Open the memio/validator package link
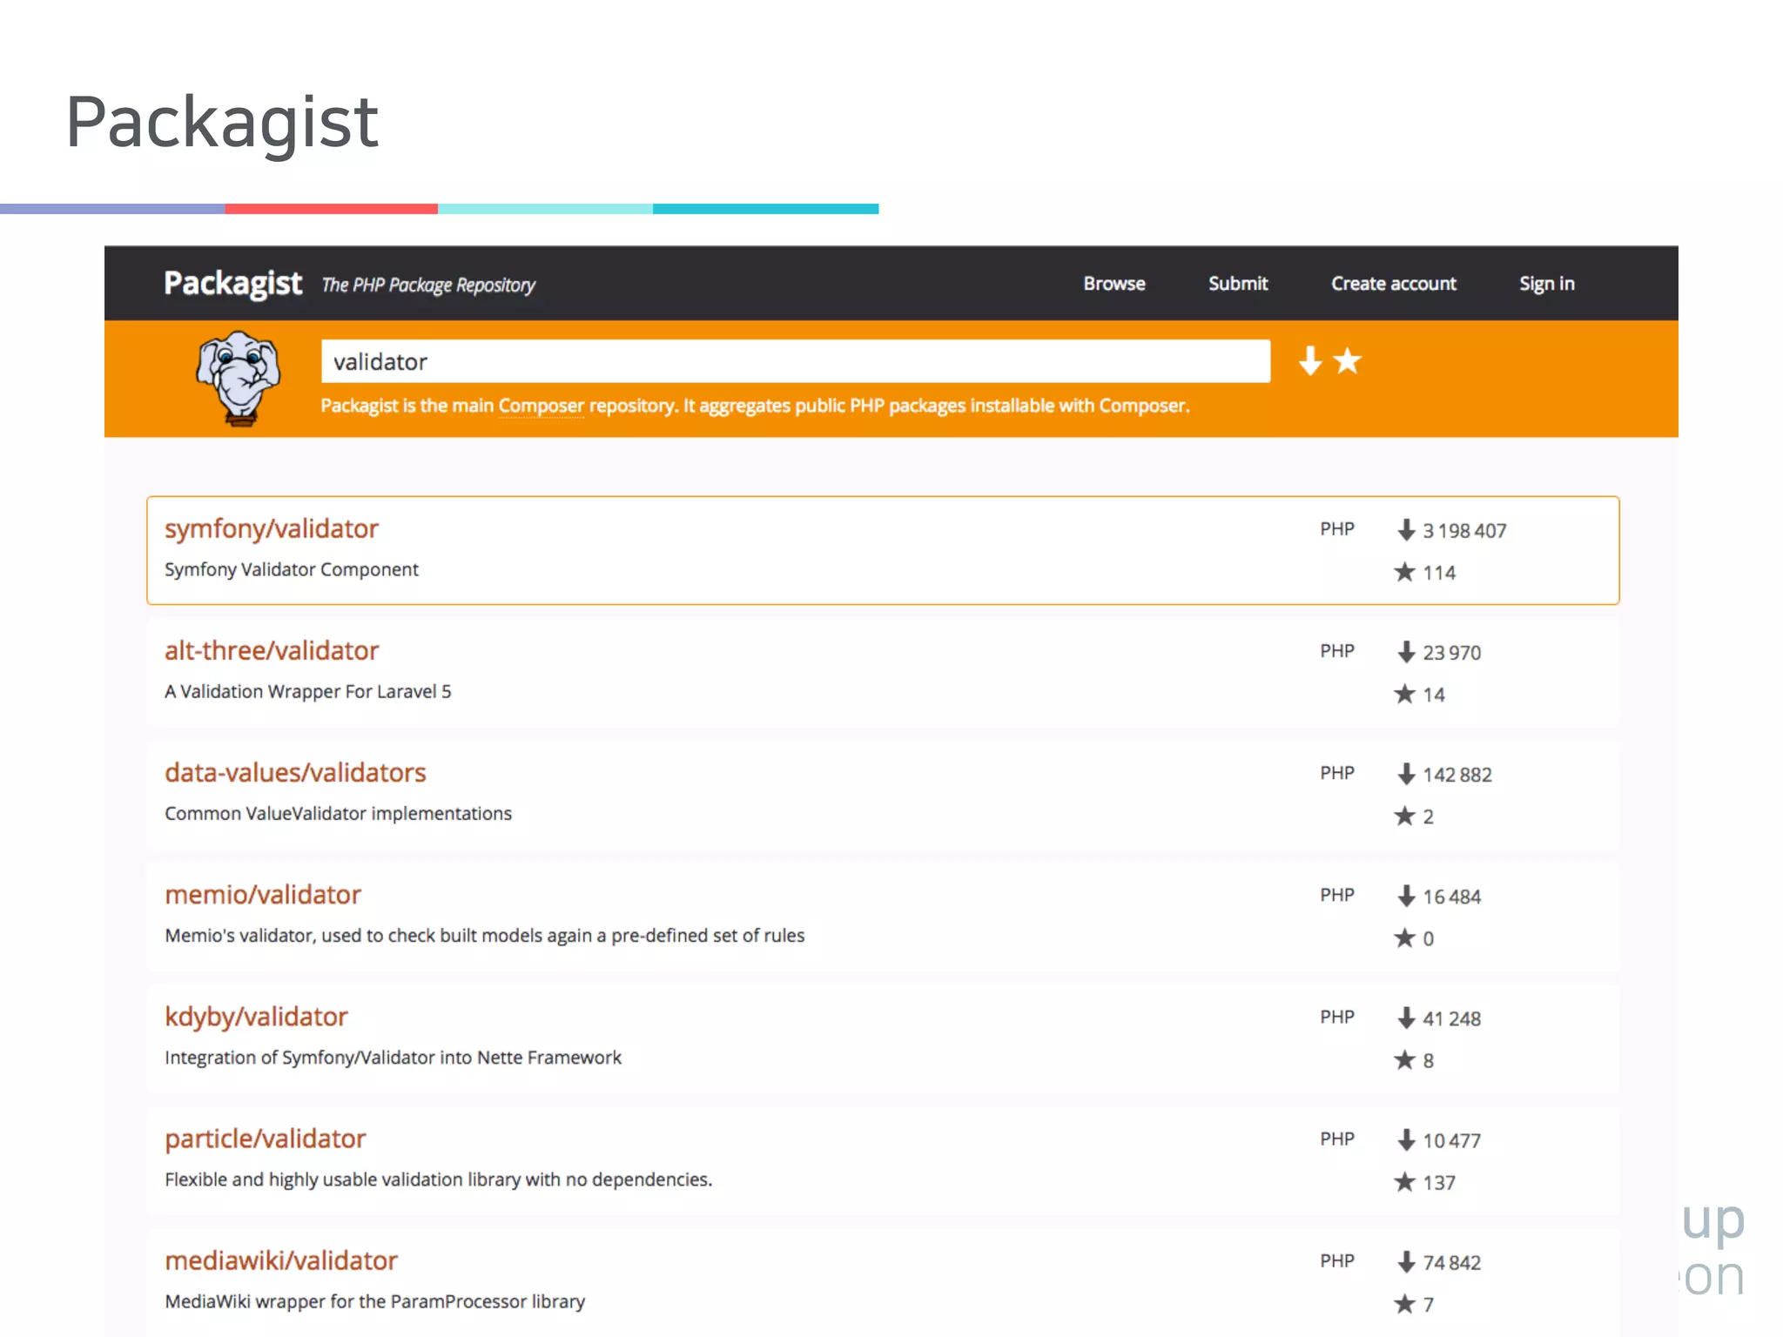This screenshot has height=1337, width=1783. [263, 895]
